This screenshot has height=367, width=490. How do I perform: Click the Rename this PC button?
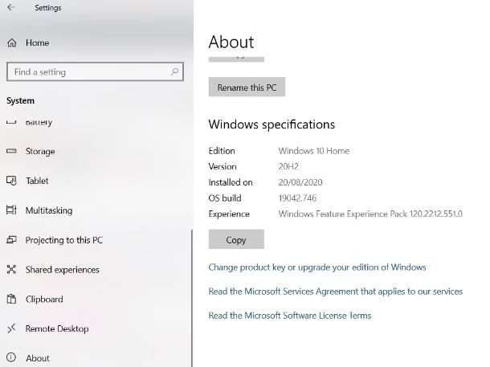click(247, 88)
